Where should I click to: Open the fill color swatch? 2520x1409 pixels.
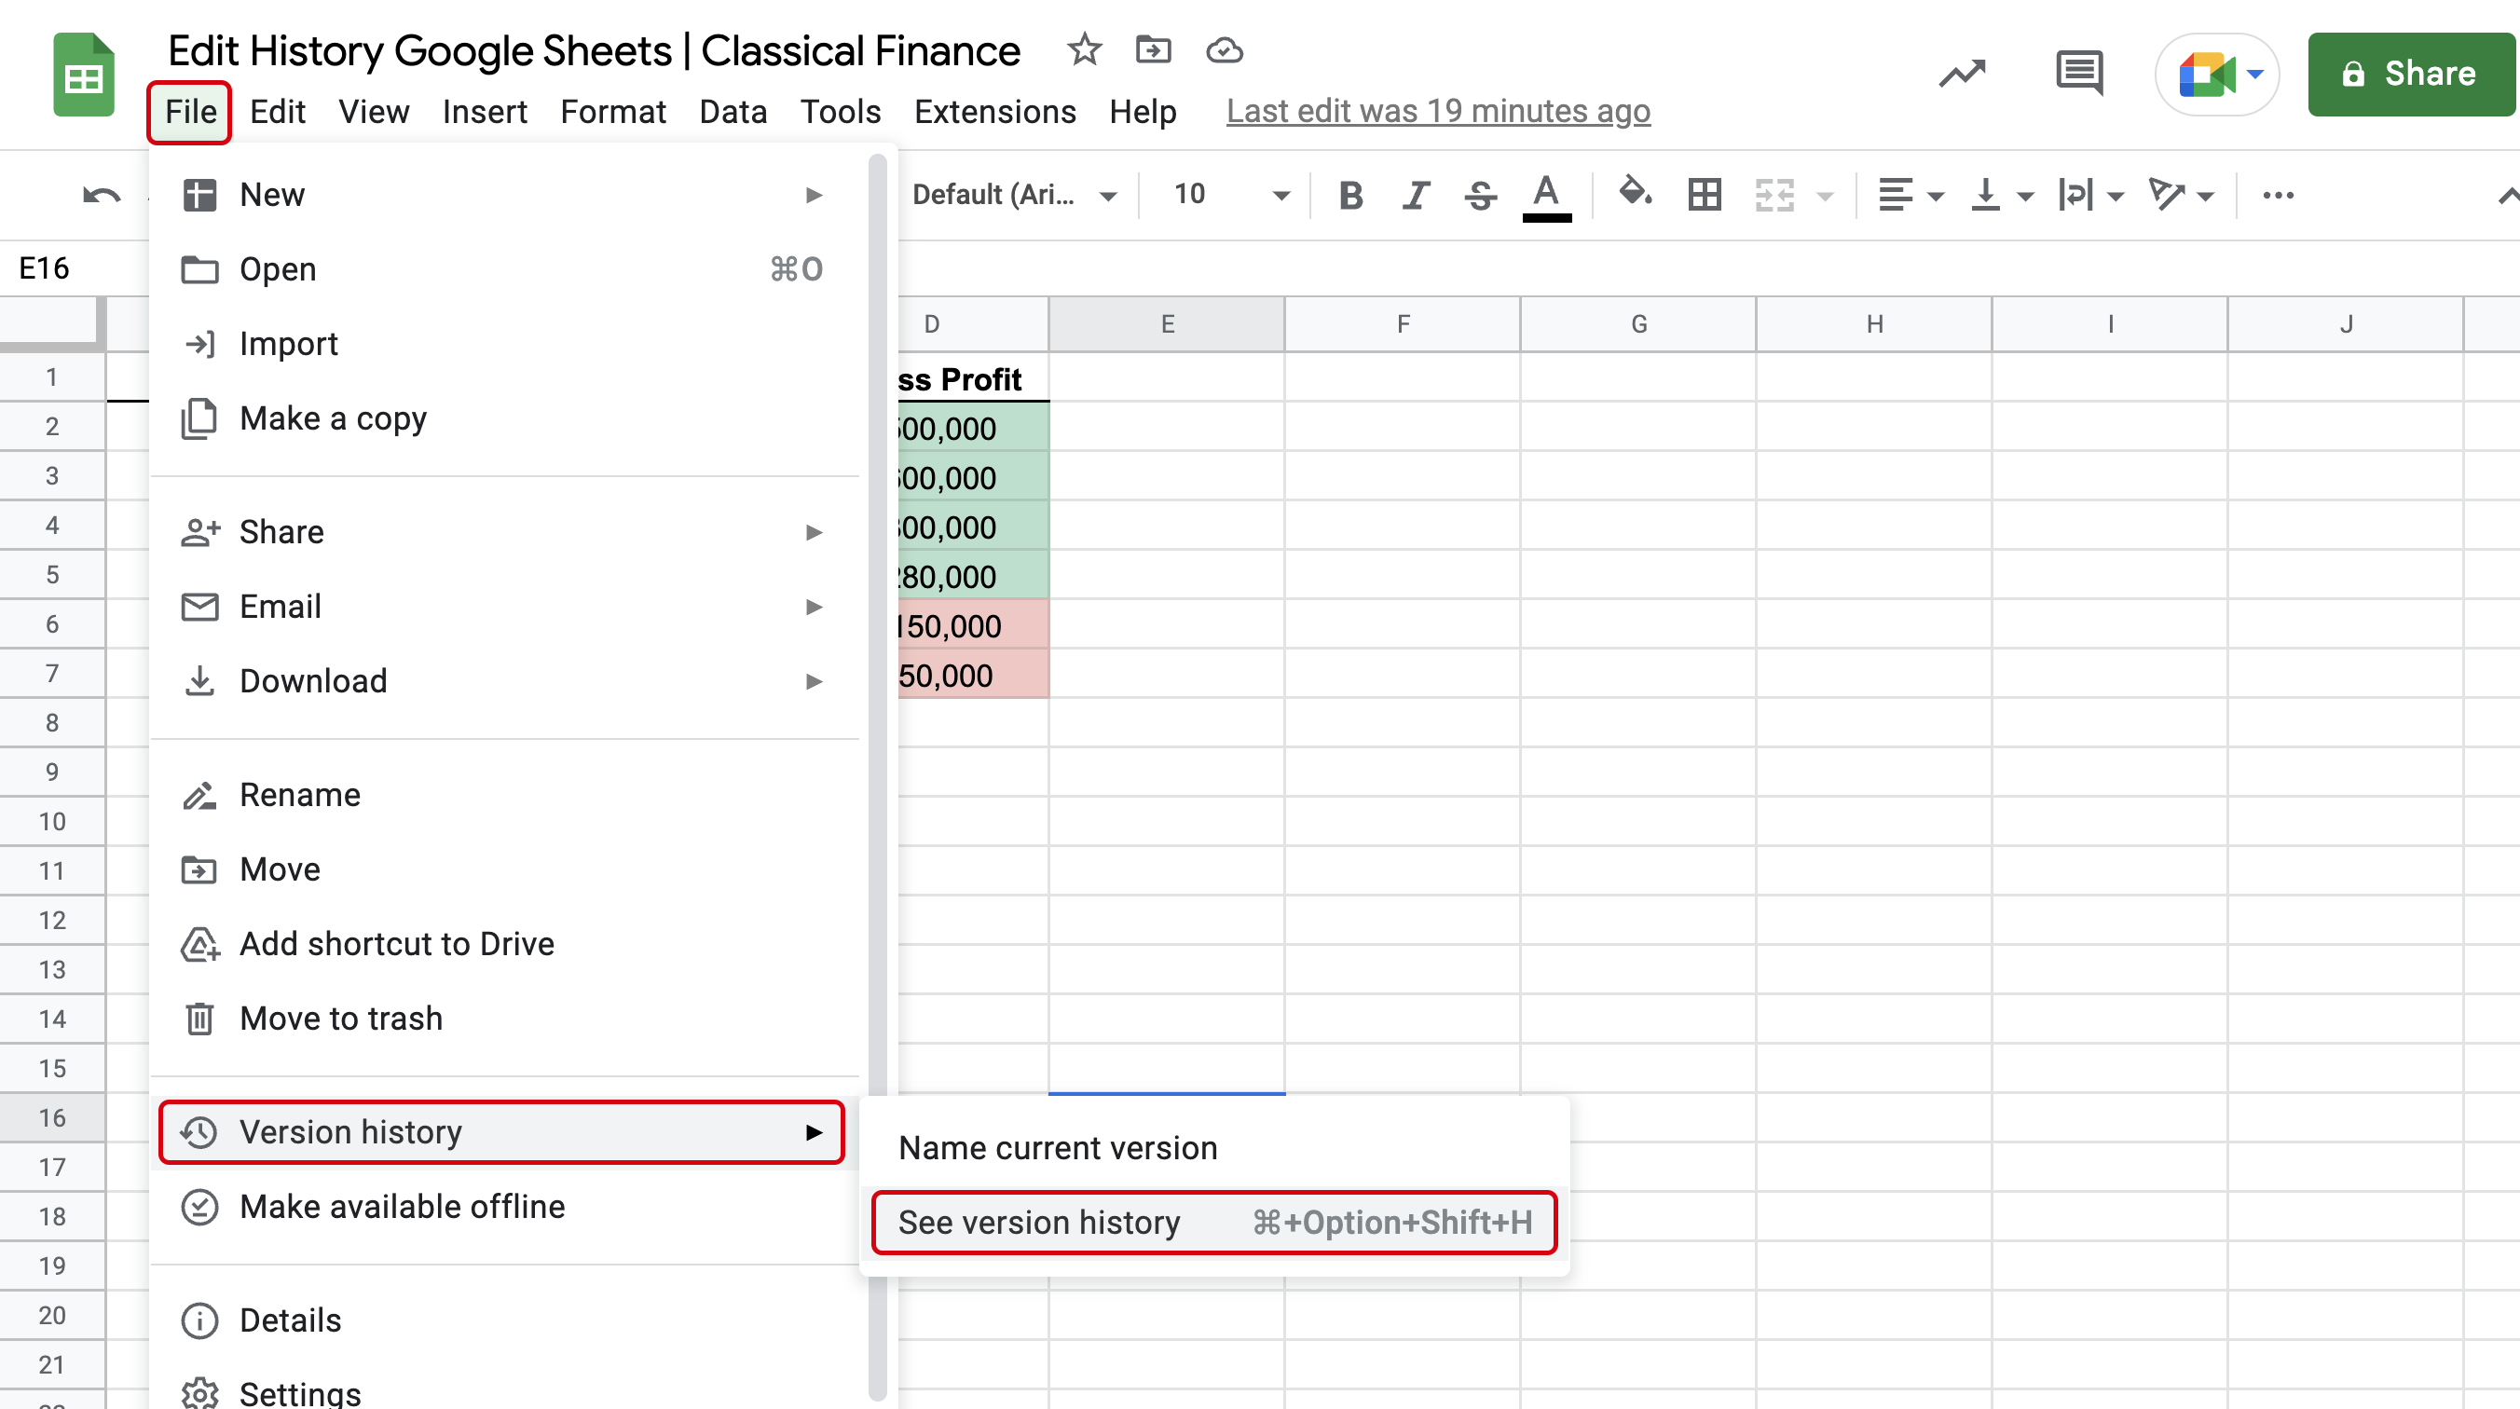click(1635, 195)
